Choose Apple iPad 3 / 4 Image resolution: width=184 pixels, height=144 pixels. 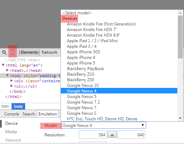click(x=119, y=46)
